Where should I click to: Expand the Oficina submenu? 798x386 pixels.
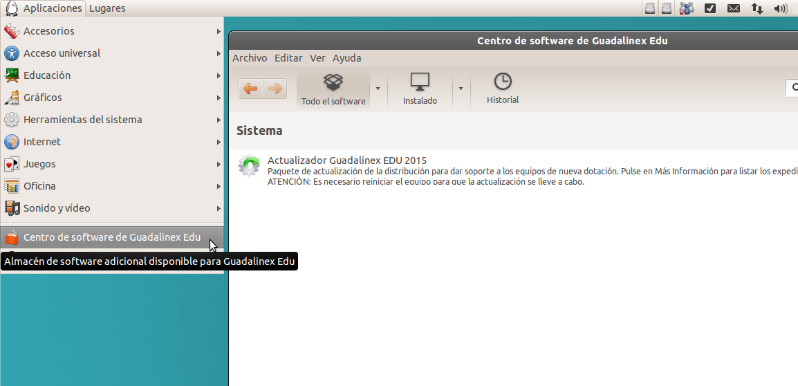point(112,186)
